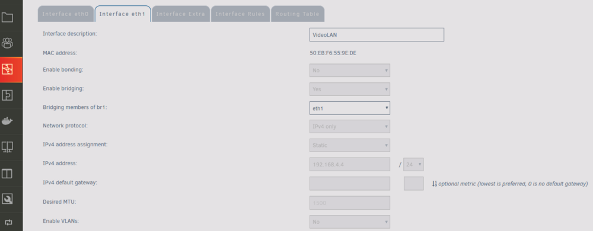The width and height of the screenshot is (593, 231).
Task: Edit the Interface description VideoLAN field
Action: click(x=377, y=35)
